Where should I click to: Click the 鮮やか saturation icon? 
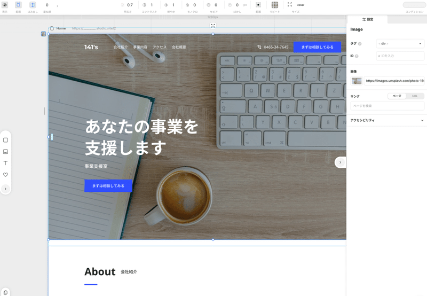click(x=166, y=5)
